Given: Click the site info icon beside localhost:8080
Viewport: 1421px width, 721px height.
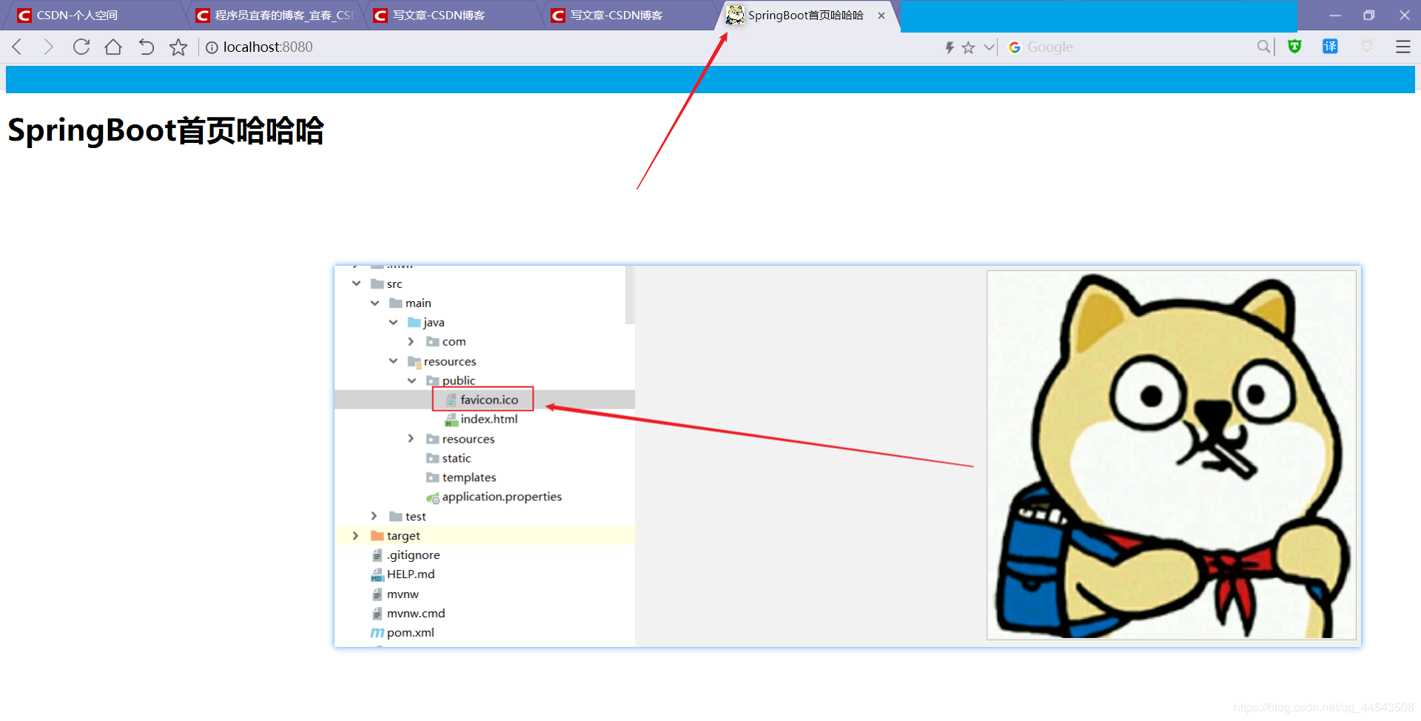Looking at the screenshot, I should tap(212, 47).
